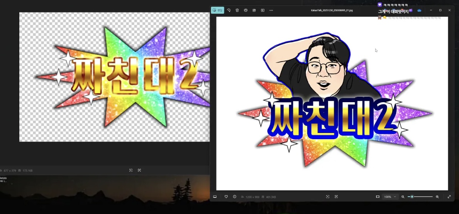Toggle the filmstrip view at bottom left
This screenshot has height=214, width=459.
tap(215, 197)
